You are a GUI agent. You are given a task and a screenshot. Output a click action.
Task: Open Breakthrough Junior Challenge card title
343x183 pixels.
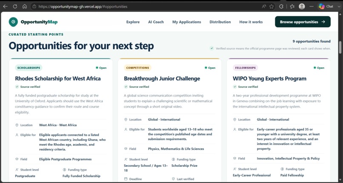click(x=162, y=78)
